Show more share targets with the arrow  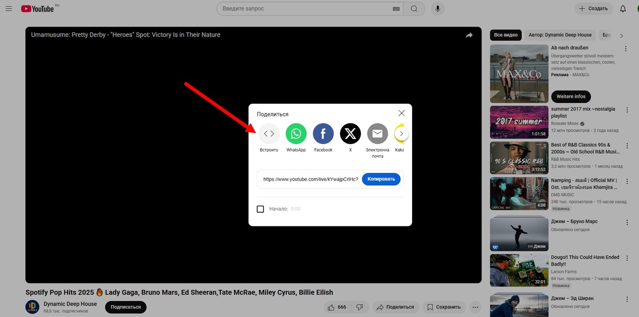pyautogui.click(x=402, y=134)
